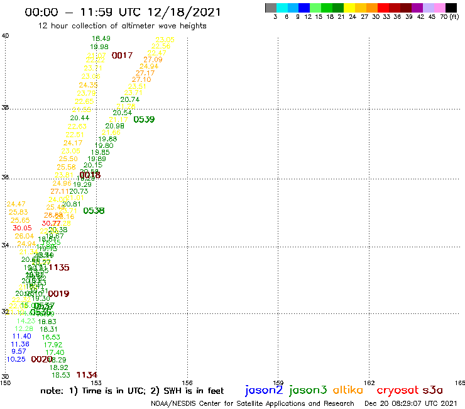Click wave height value '16.53'
The image size is (465, 409).
pyautogui.click(x=51, y=337)
